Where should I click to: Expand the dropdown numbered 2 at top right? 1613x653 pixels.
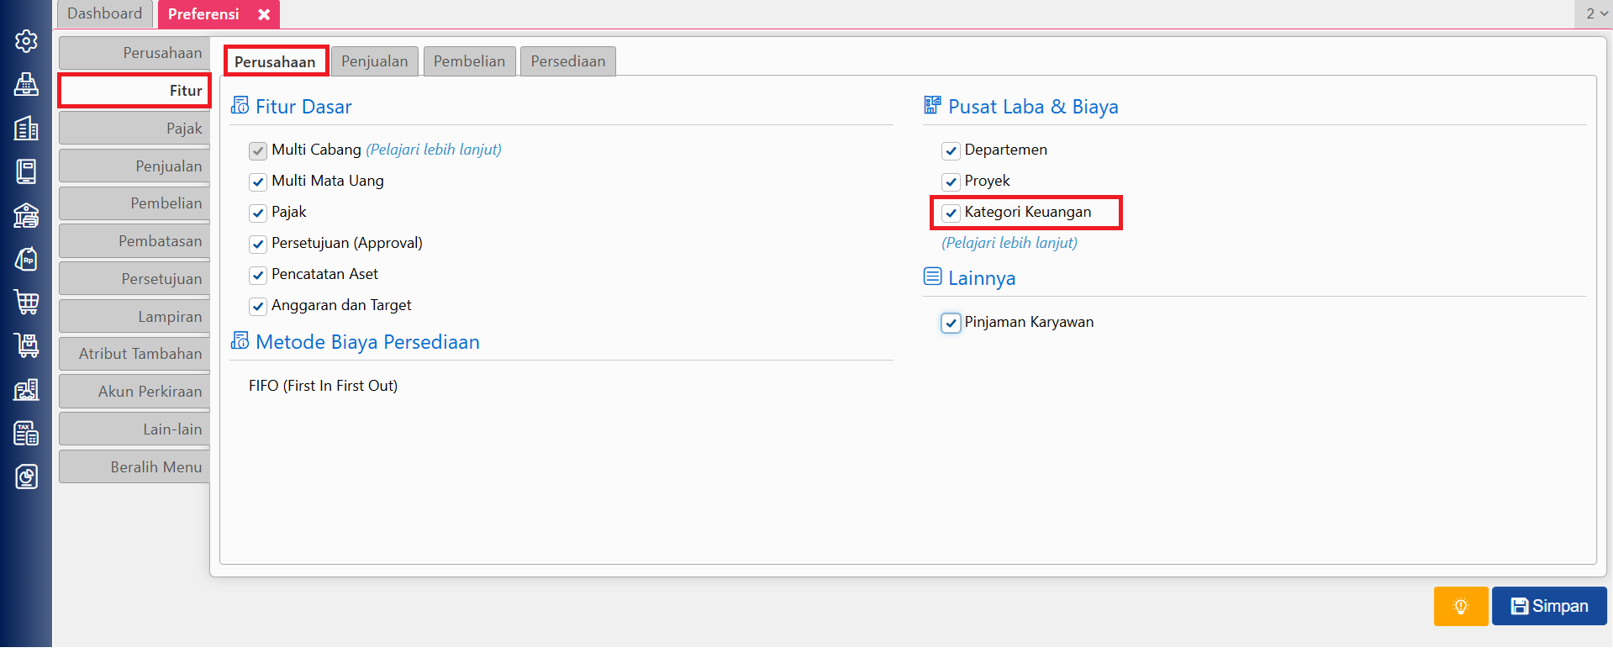click(x=1595, y=13)
